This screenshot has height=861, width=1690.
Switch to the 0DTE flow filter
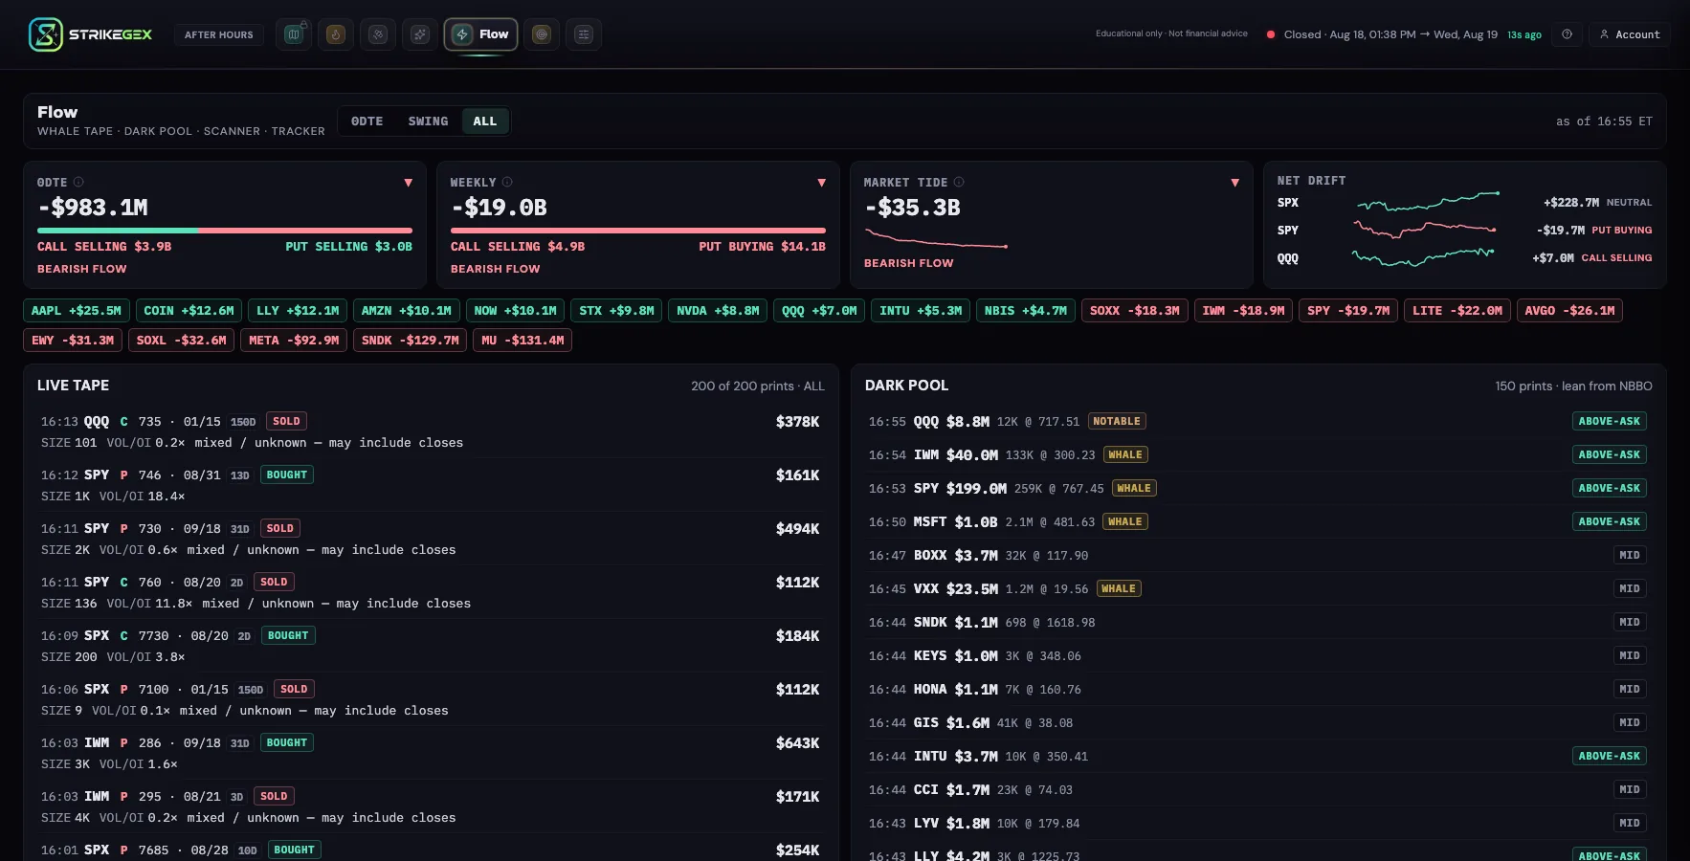tap(367, 121)
